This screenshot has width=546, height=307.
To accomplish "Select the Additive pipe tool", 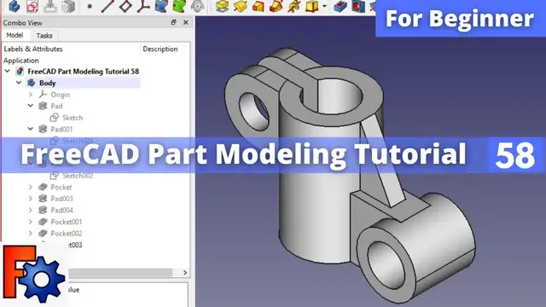I will pyautogui.click(x=276, y=6).
